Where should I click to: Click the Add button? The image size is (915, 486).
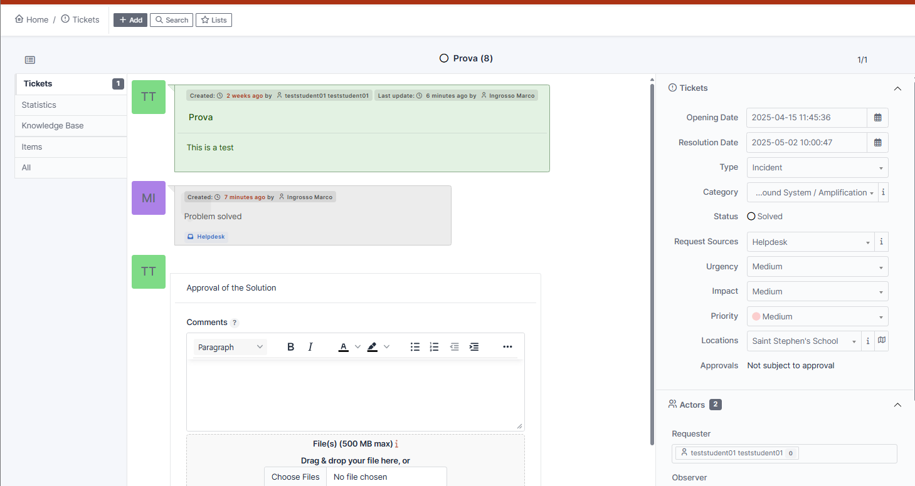point(130,20)
